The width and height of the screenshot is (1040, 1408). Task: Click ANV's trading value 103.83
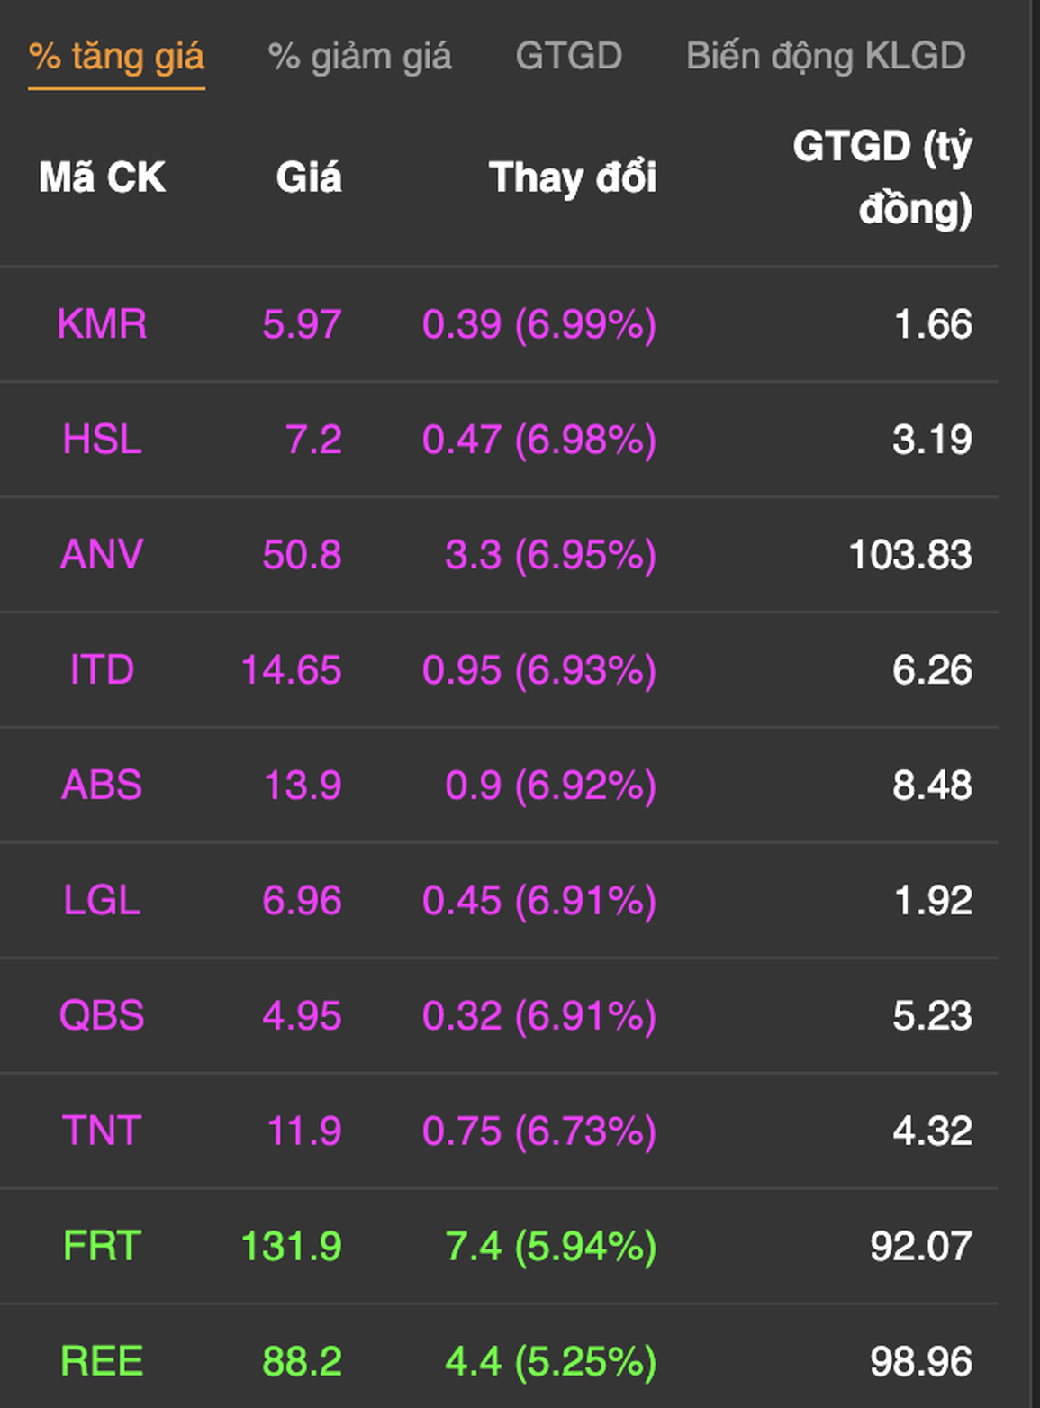click(910, 555)
